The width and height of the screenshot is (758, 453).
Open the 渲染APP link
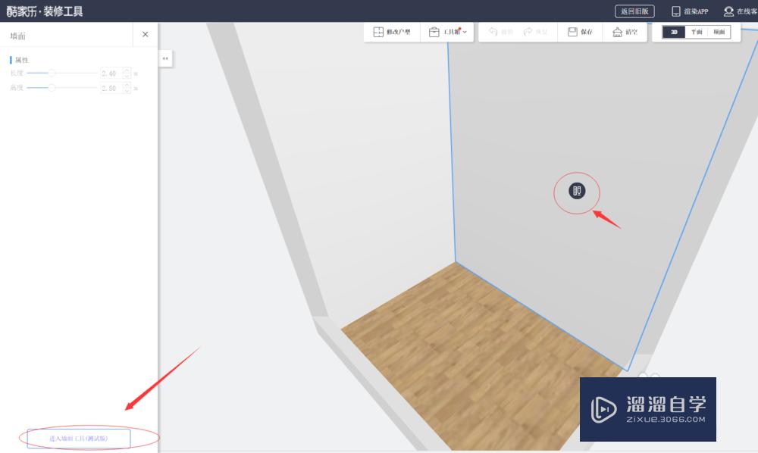coord(690,11)
